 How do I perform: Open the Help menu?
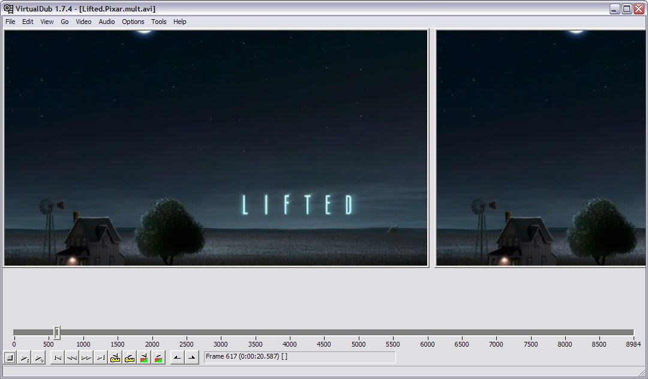[180, 22]
